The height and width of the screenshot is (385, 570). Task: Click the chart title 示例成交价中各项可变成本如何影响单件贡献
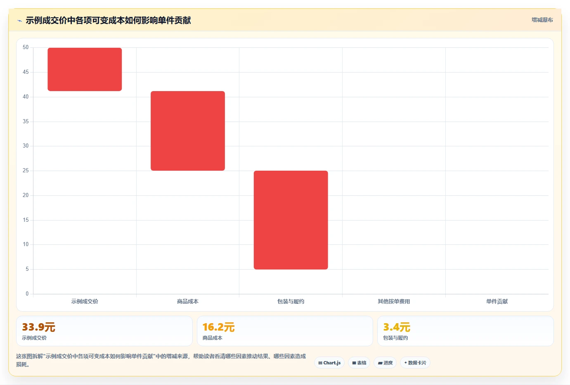point(108,20)
